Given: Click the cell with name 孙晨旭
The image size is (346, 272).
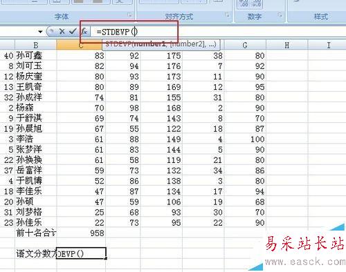Looking at the screenshot, I should [36, 128].
